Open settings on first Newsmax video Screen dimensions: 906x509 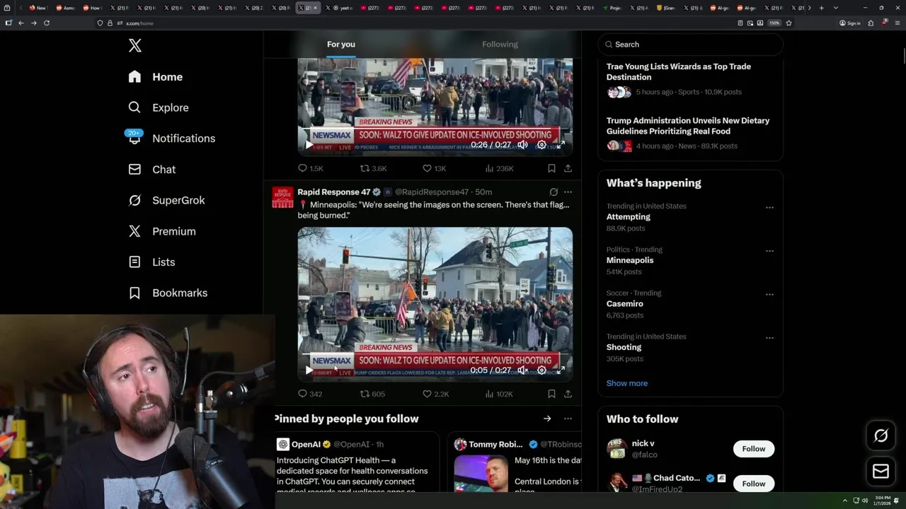pos(541,145)
